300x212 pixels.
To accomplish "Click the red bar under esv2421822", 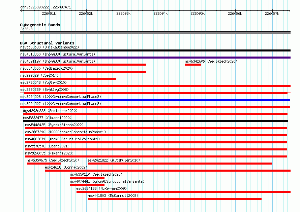I will [x=180, y=164].
